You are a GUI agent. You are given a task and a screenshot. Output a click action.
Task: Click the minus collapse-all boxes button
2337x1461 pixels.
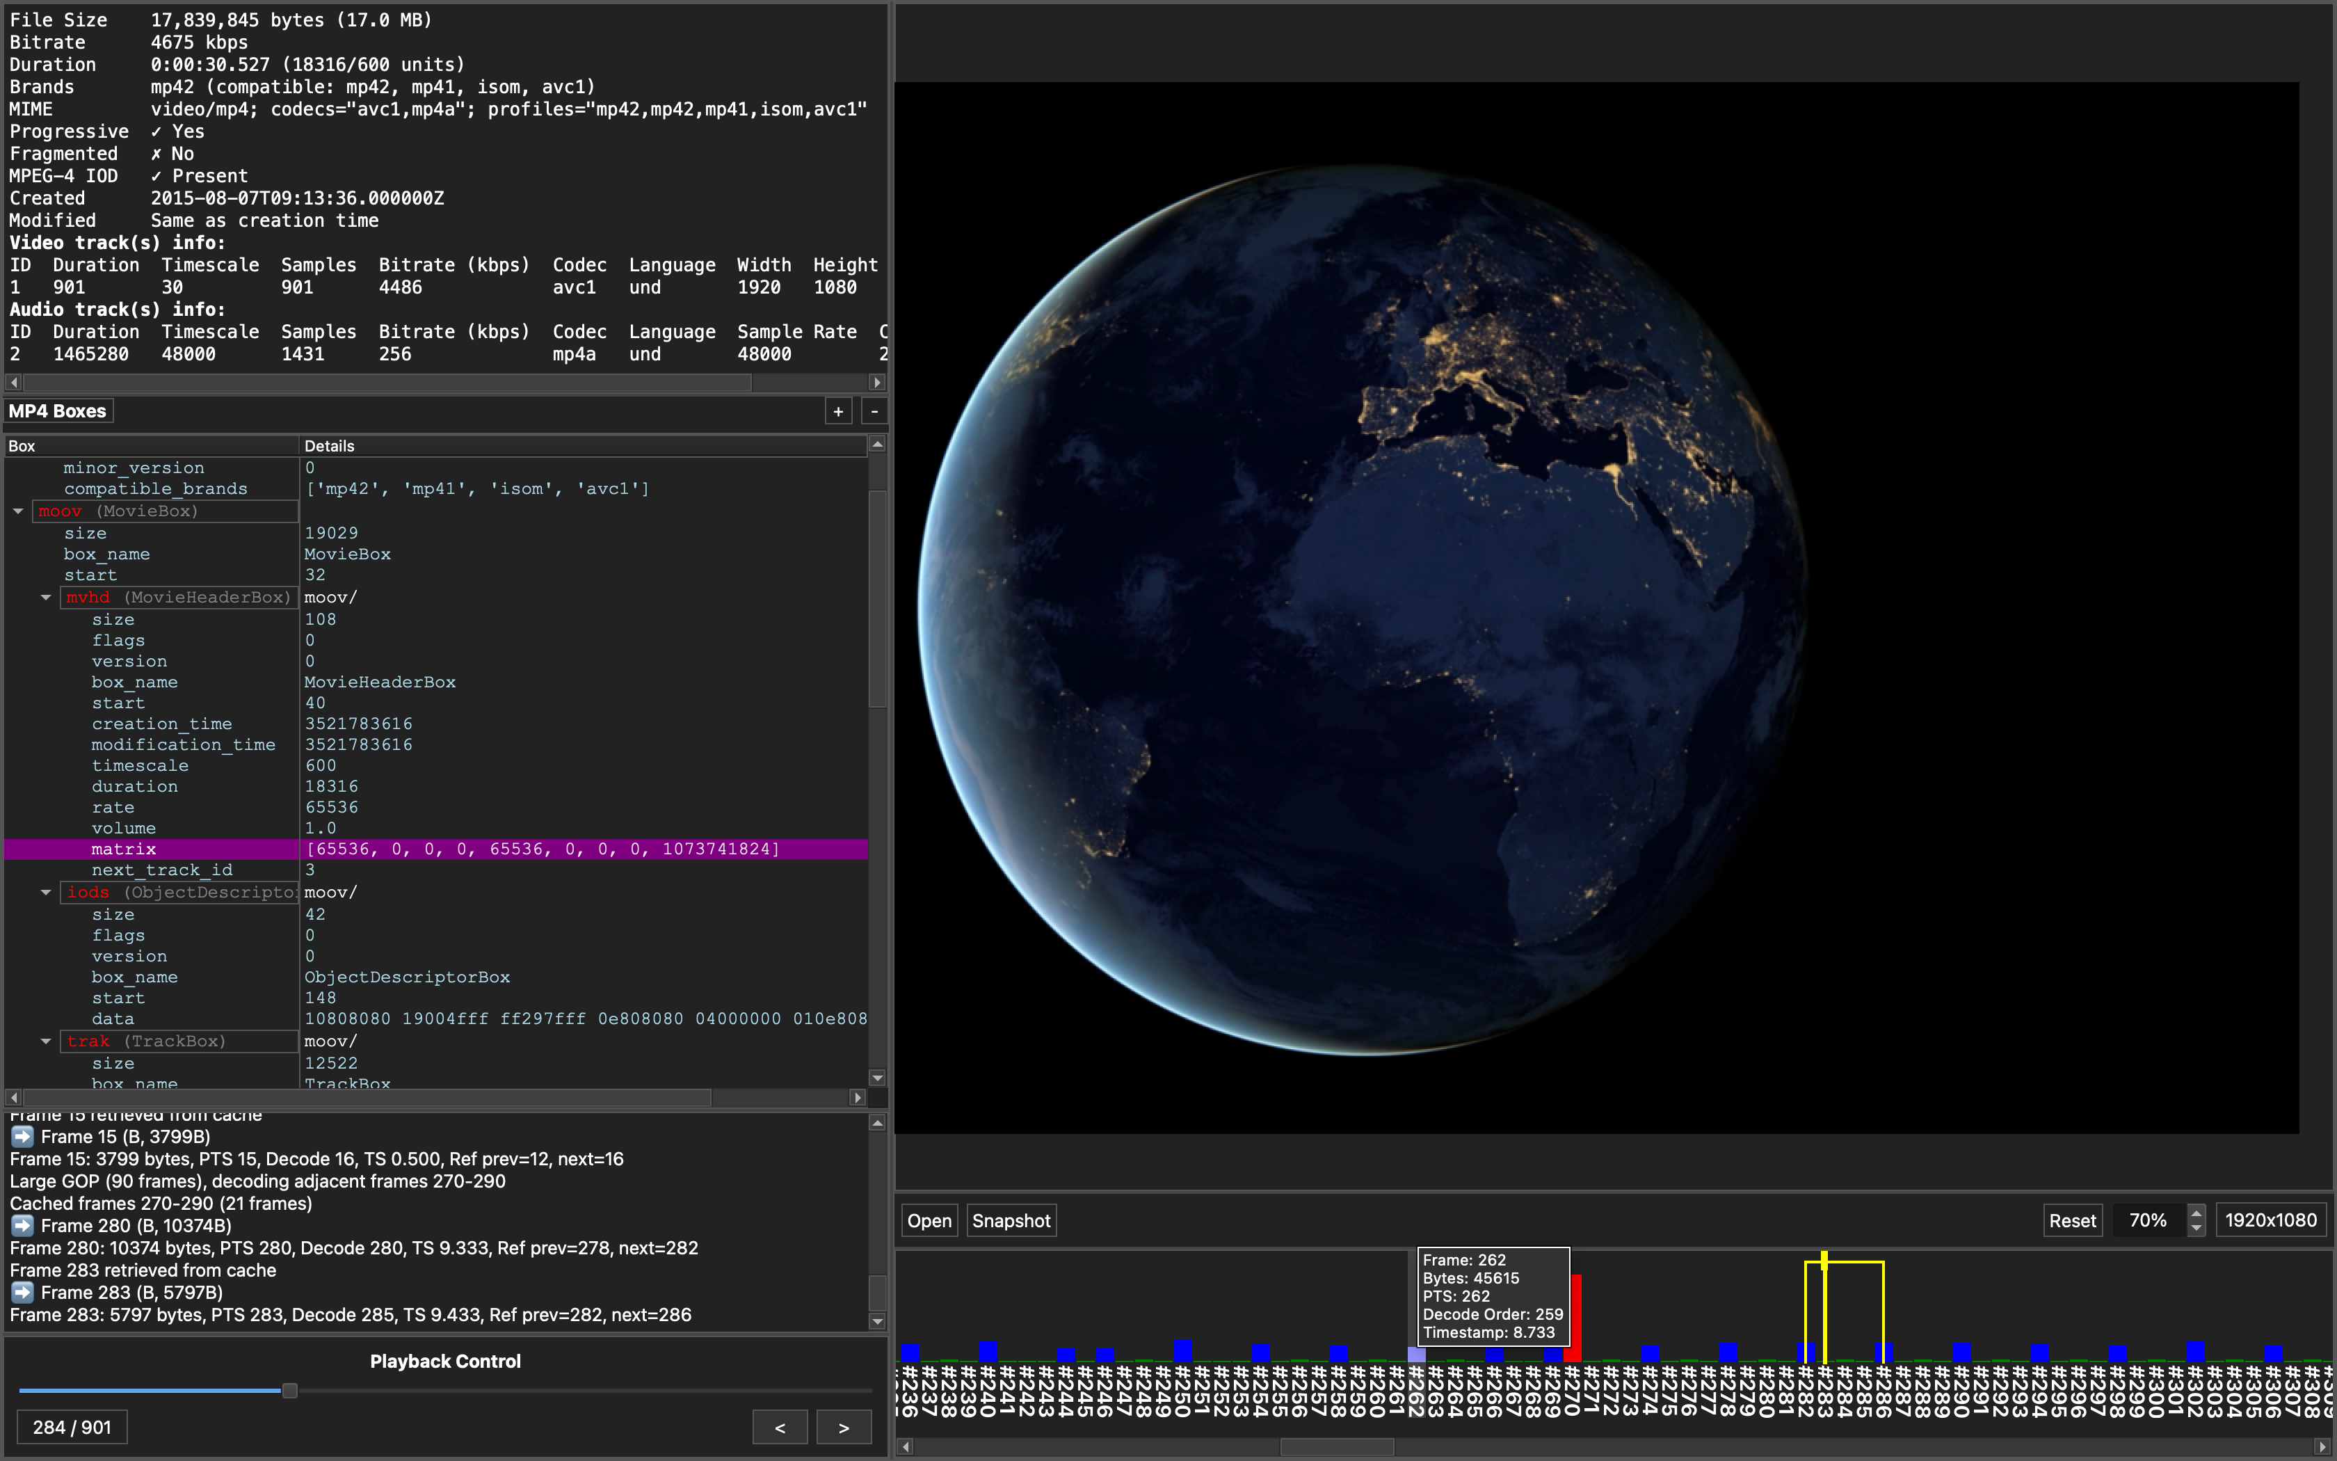[x=874, y=412]
